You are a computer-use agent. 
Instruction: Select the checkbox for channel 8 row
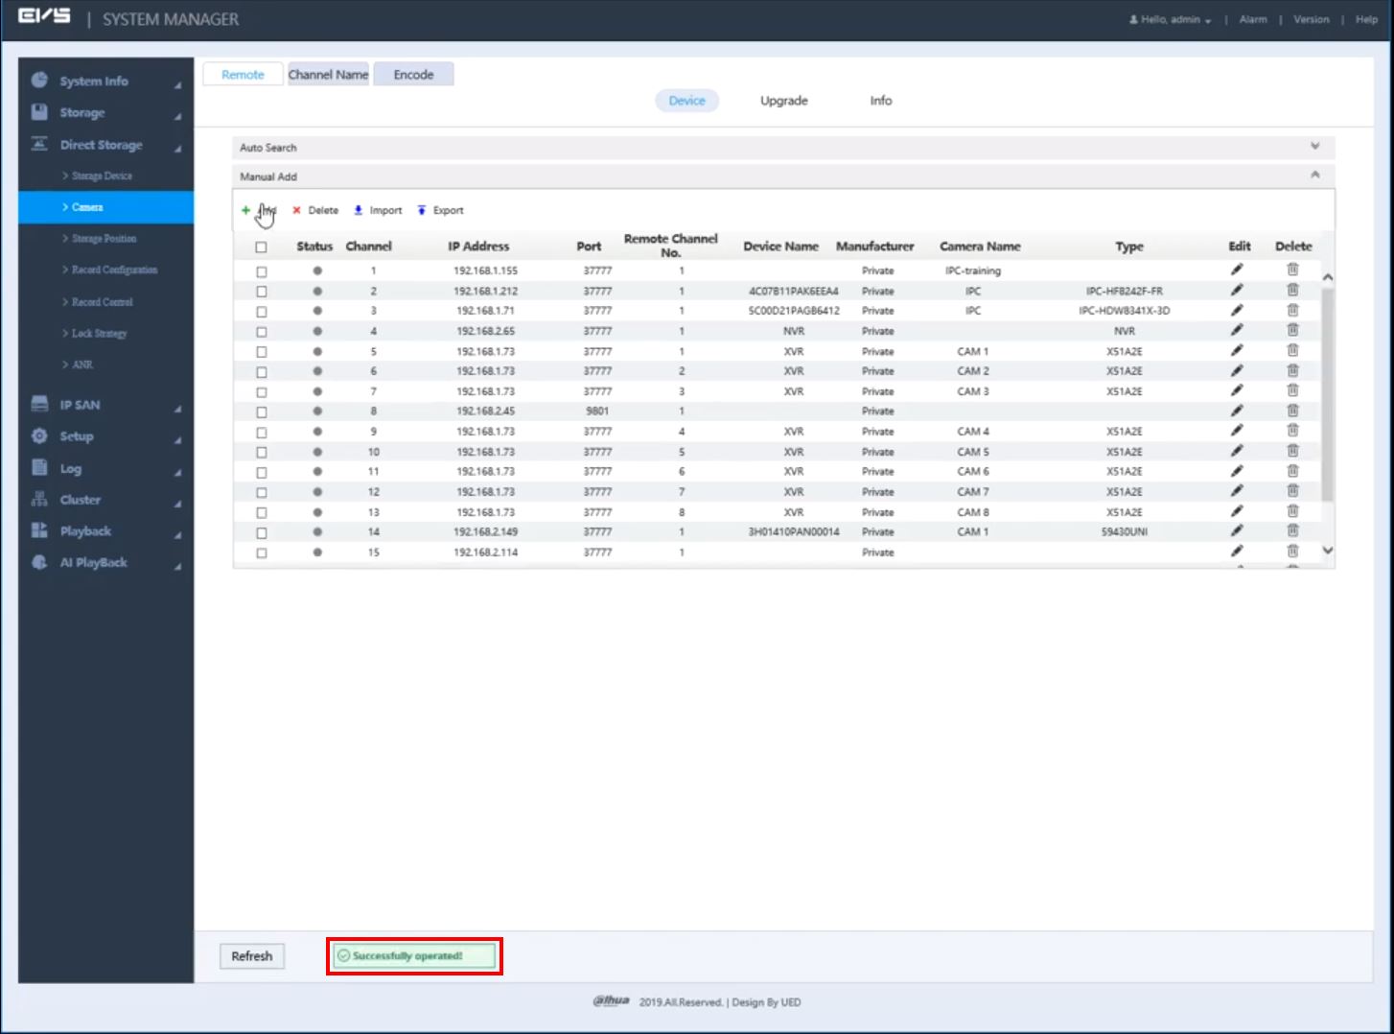point(261,412)
